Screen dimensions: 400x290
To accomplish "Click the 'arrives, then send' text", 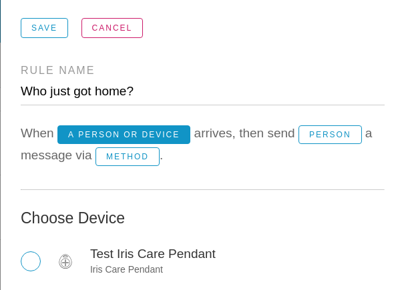I will pyautogui.click(x=244, y=133).
